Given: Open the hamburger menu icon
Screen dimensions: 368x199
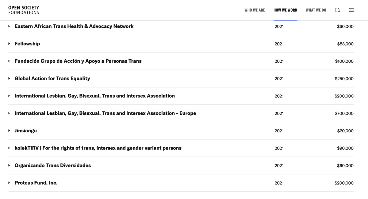Looking at the screenshot, I should pyautogui.click(x=351, y=10).
